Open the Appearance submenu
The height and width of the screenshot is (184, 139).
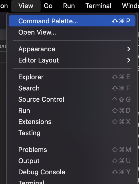72,49
